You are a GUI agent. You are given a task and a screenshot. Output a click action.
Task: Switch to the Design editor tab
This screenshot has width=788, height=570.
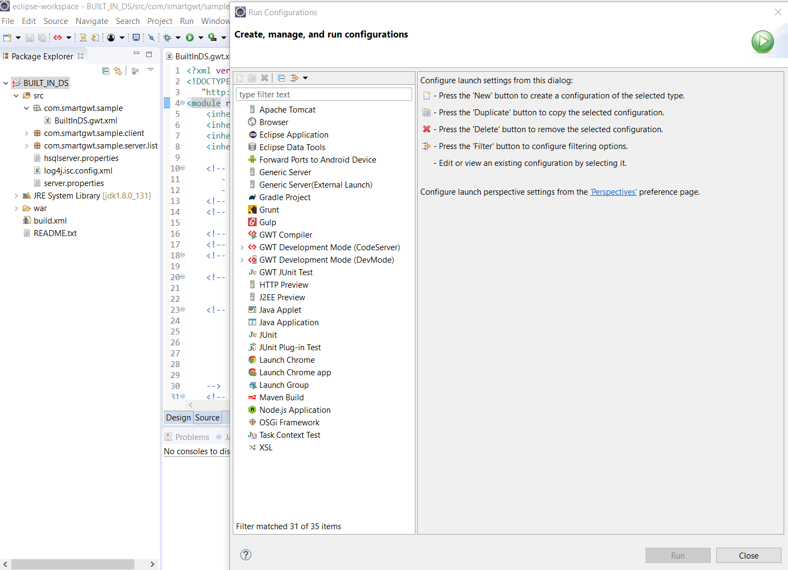tap(178, 418)
